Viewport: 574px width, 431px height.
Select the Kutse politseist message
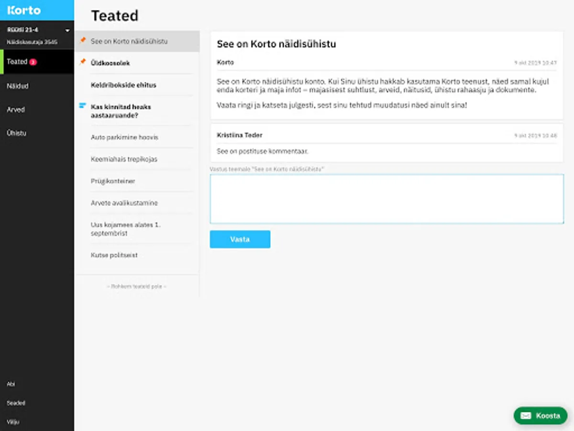(x=114, y=255)
